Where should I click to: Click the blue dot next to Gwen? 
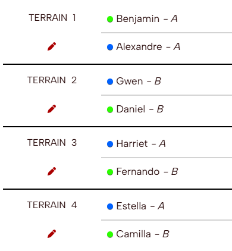[110, 81]
